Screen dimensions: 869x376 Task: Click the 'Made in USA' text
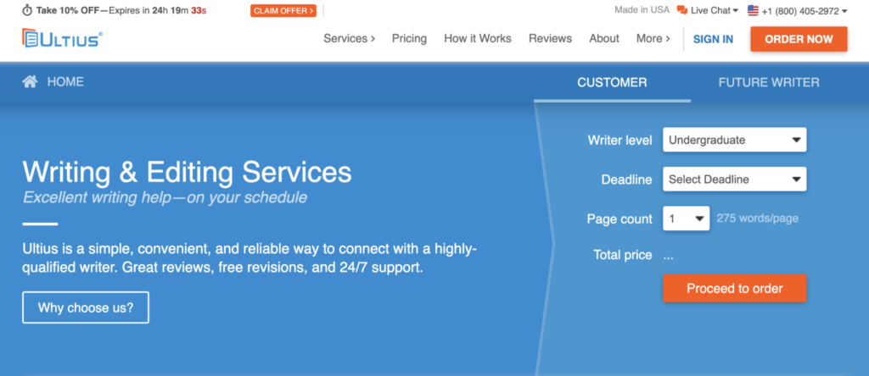(642, 10)
